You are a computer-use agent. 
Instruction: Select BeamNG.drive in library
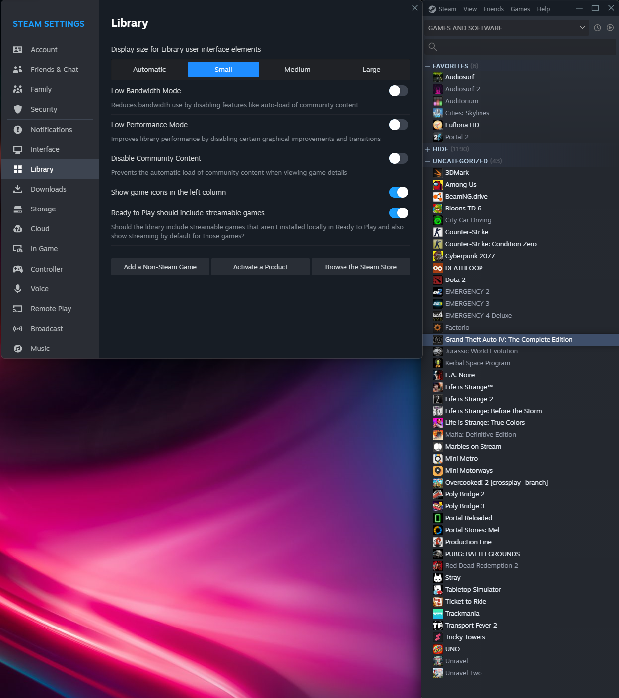pos(521,197)
